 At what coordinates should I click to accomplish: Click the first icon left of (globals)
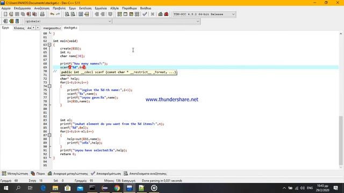[x=5, y=21]
